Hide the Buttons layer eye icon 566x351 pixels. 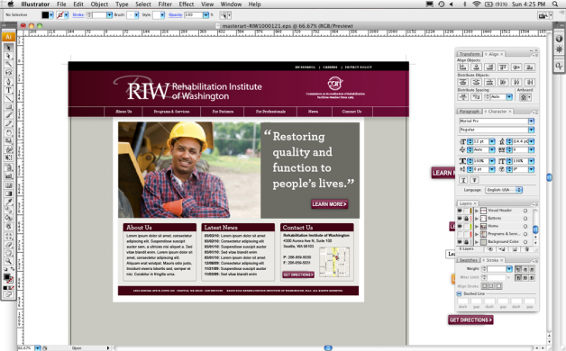460,219
